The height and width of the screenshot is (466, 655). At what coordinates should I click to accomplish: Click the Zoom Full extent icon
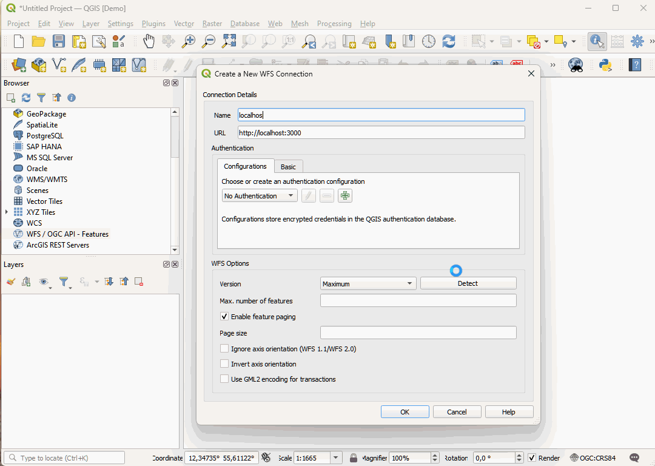point(229,41)
